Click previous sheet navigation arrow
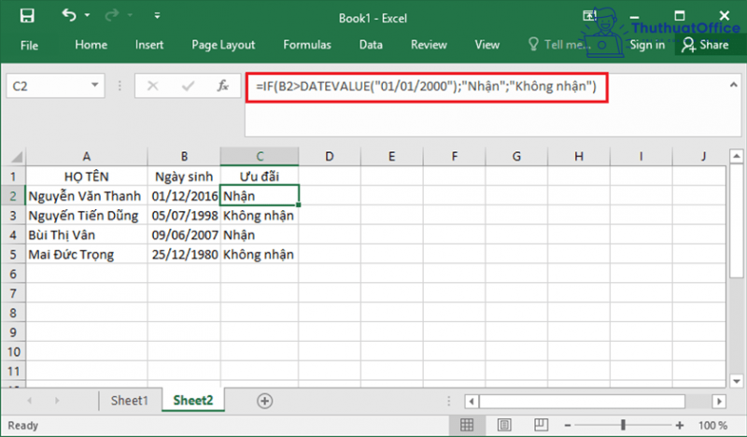The height and width of the screenshot is (437, 747). (x=30, y=401)
